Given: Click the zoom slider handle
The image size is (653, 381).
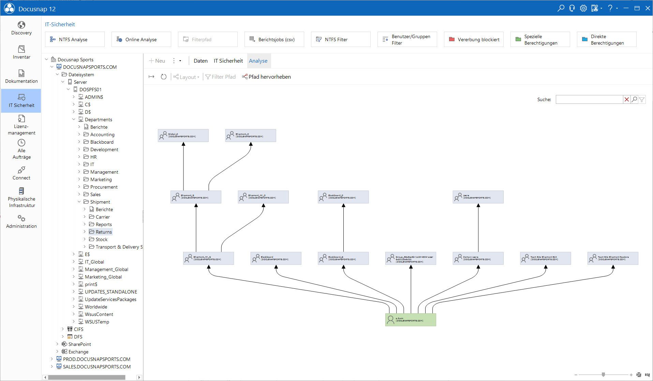Looking at the screenshot, I should pos(603,375).
